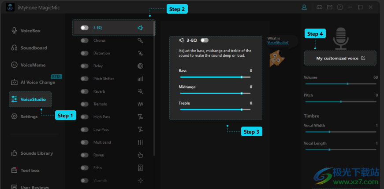Open the user account icon
Screen dimensions: 384x189
[x=304, y=7]
